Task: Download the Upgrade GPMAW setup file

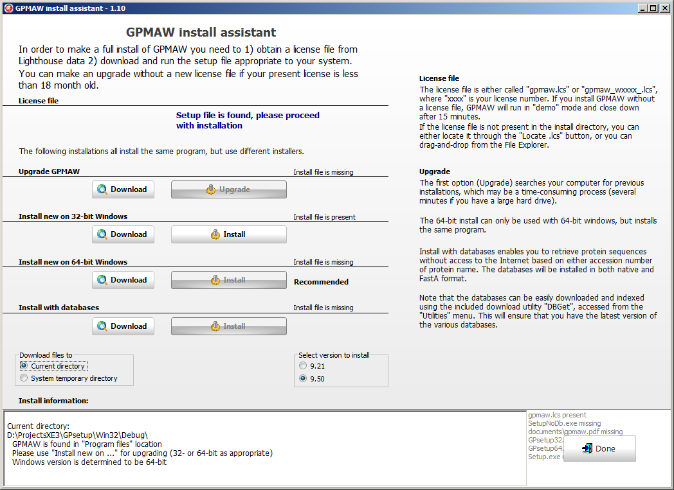Action: tap(123, 189)
